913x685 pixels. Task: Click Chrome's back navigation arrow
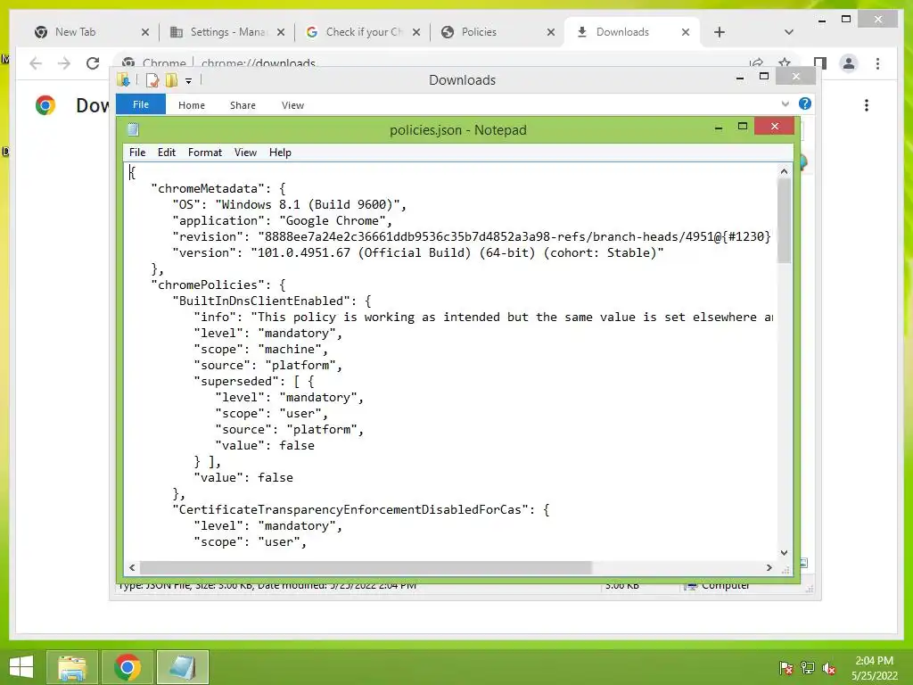(36, 63)
